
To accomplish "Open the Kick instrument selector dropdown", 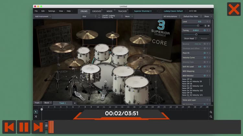I will click(89, 17).
